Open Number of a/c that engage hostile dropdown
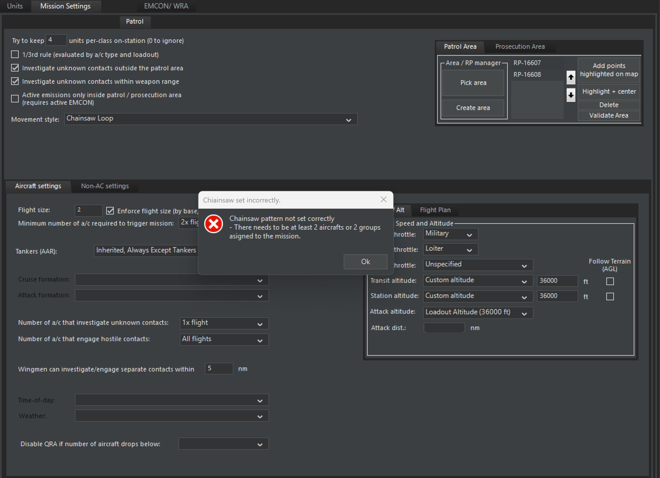Screen dimensions: 660x478 pyautogui.click(x=224, y=339)
